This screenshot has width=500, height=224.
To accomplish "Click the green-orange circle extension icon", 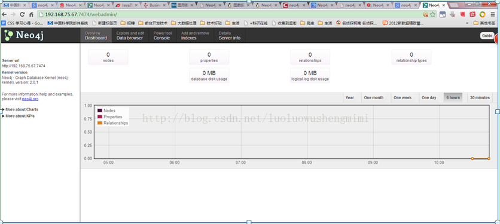I will coord(483,14).
